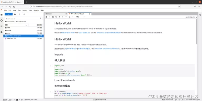Open the cell type dropdown
The image size is (202, 101).
pos(80,17)
